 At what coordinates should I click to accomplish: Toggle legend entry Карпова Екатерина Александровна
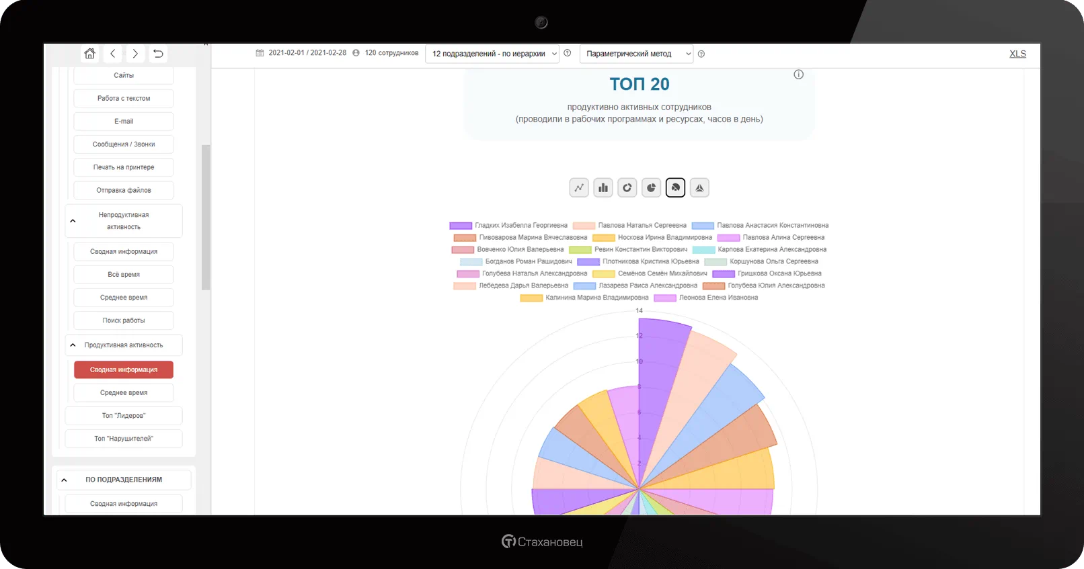[x=760, y=250]
